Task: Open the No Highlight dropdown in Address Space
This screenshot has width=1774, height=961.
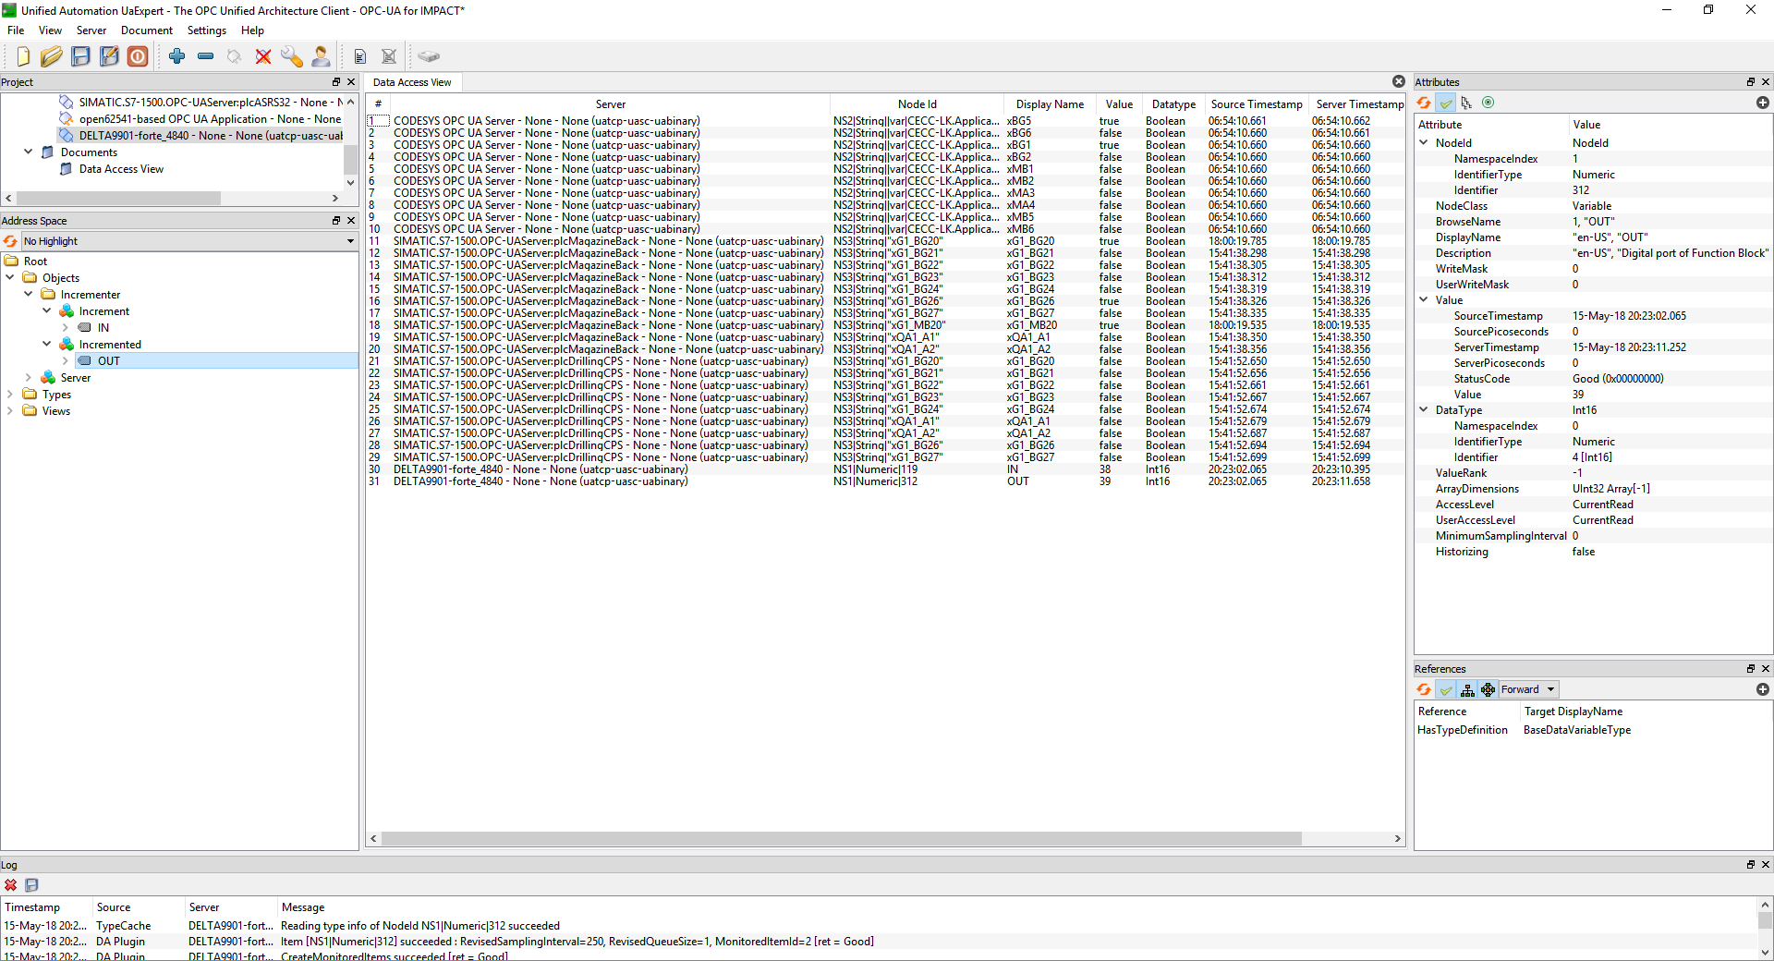Action: pyautogui.click(x=188, y=241)
